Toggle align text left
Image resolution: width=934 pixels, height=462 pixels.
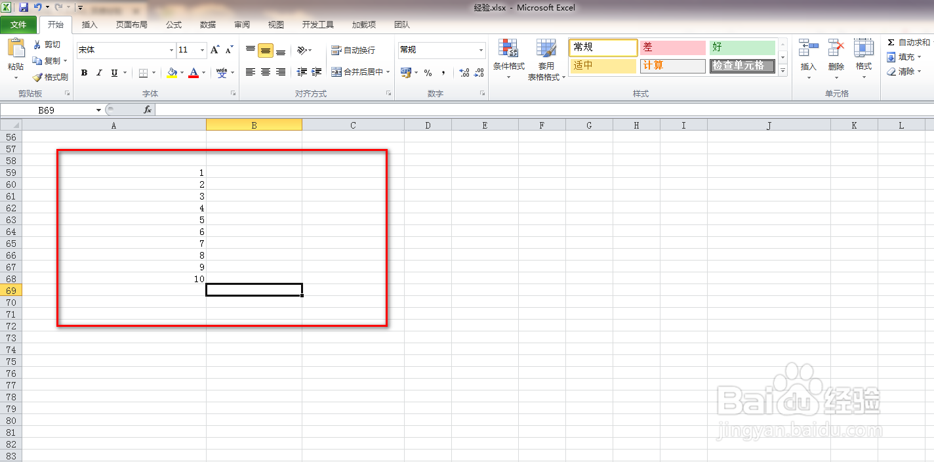(250, 72)
